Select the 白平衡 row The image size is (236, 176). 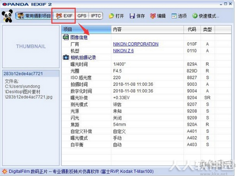click(x=146, y=145)
